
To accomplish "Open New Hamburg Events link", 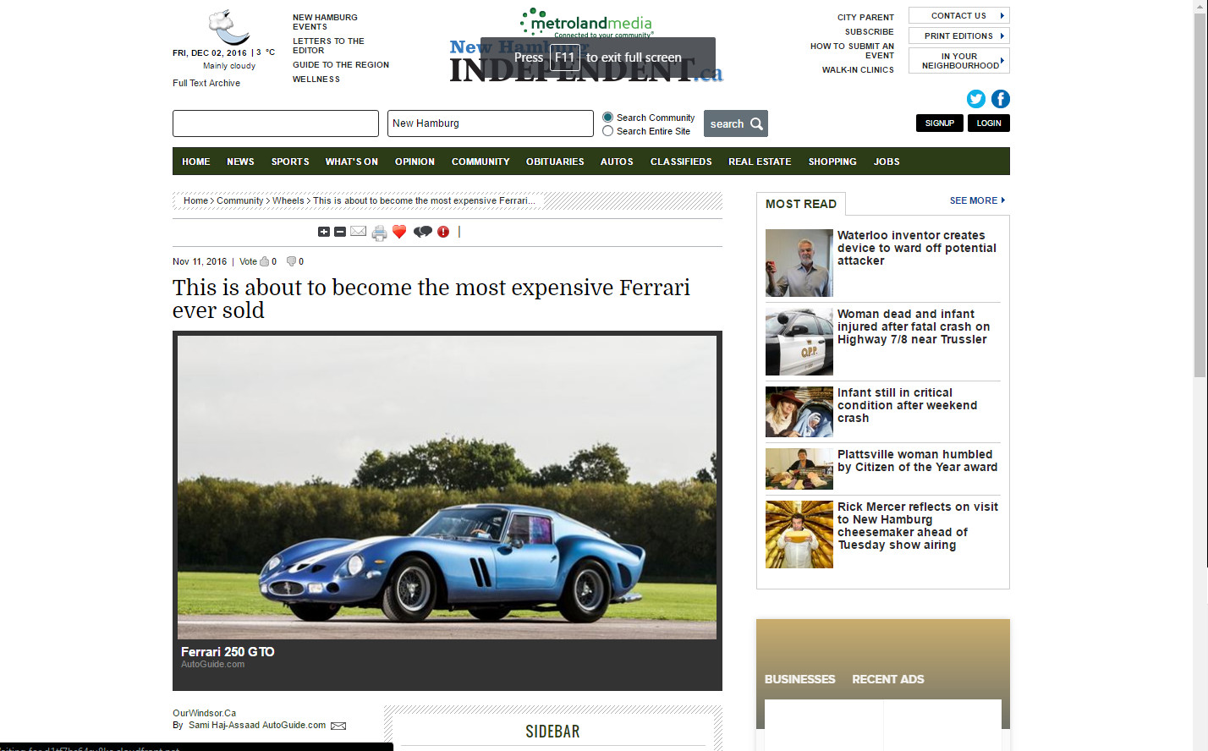I will (x=325, y=22).
